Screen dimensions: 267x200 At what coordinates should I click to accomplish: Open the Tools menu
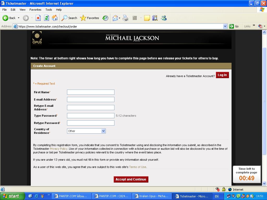click(x=49, y=10)
